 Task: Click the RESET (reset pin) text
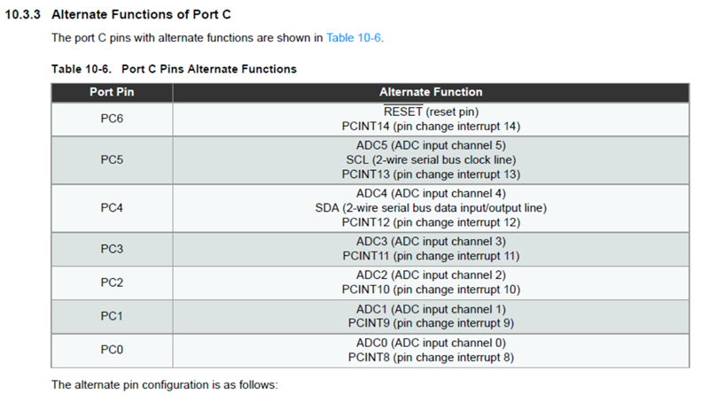431,112
